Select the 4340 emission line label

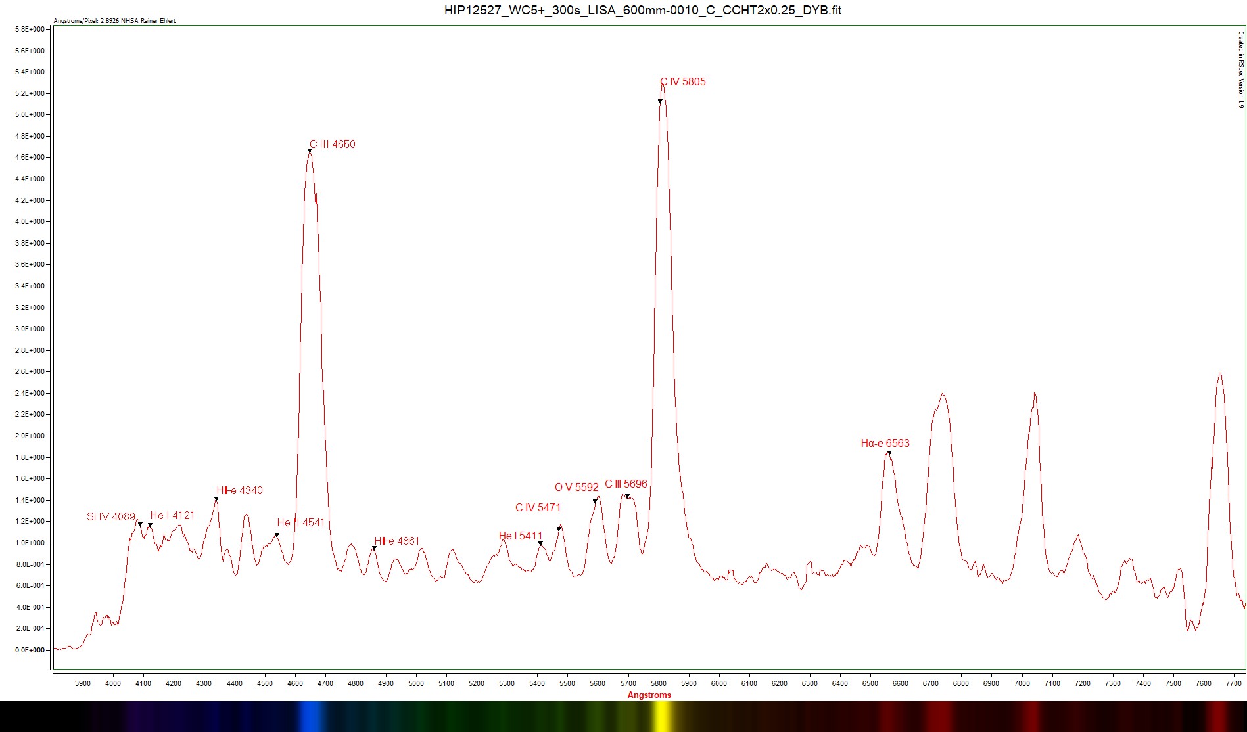pyautogui.click(x=240, y=491)
